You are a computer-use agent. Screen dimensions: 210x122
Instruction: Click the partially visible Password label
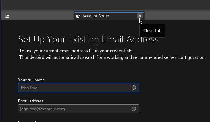pos(27,121)
